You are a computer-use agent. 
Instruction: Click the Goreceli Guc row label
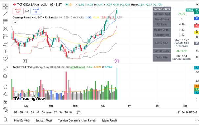click(x=162, y=14)
